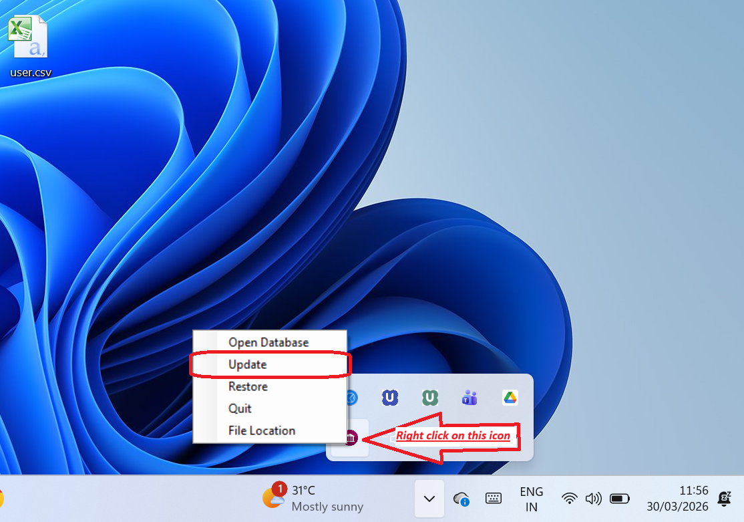Click the speaker volume icon
Viewport: 744px width, 522px height.
point(593,499)
